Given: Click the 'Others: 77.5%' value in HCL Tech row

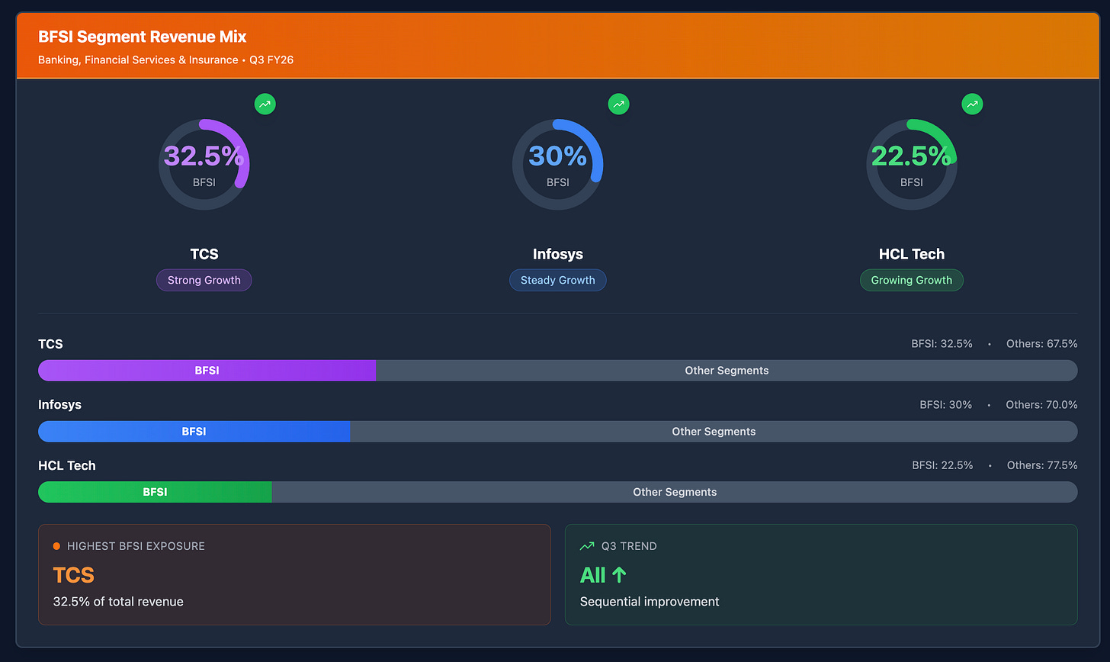Looking at the screenshot, I should (x=1042, y=465).
